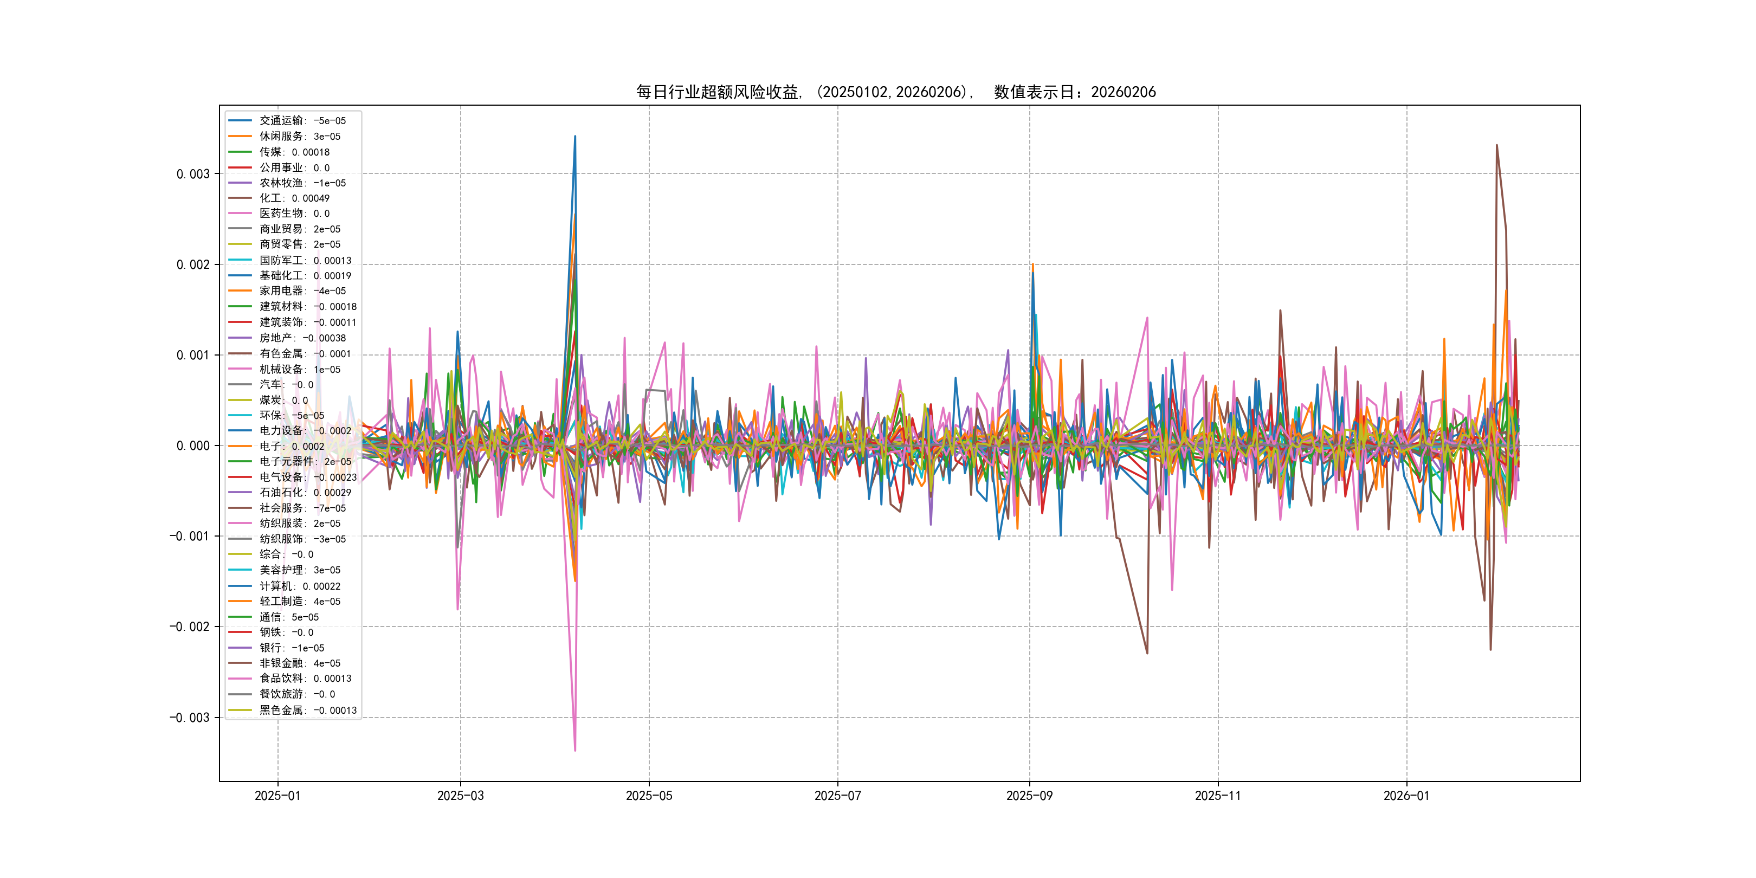The width and height of the screenshot is (1756, 878).
Task: Click the 2025-01 x-axis tick label
Action: tap(277, 796)
